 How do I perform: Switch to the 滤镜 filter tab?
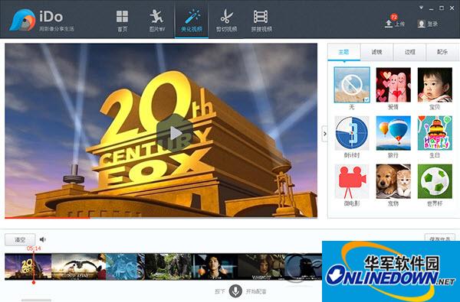(376, 52)
